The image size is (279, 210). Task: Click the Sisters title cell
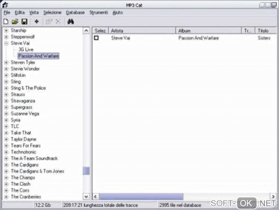point(264,38)
